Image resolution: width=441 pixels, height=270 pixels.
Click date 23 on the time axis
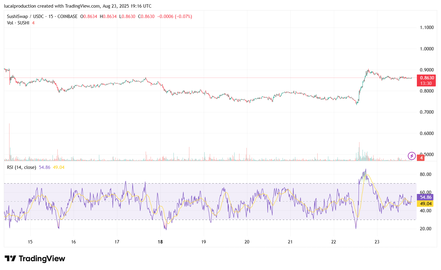click(377, 242)
